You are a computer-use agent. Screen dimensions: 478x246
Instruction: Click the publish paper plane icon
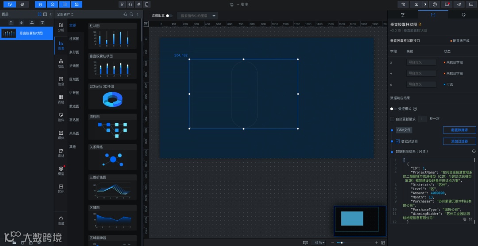(x=459, y=4)
